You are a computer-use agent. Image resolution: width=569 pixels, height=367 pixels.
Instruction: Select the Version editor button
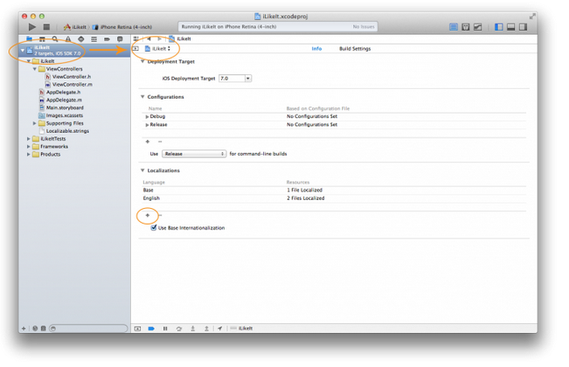477,27
